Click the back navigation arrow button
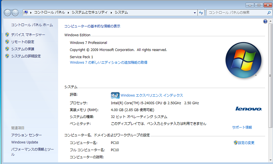The width and height of the screenshot is (273, 164). (x=7, y=13)
